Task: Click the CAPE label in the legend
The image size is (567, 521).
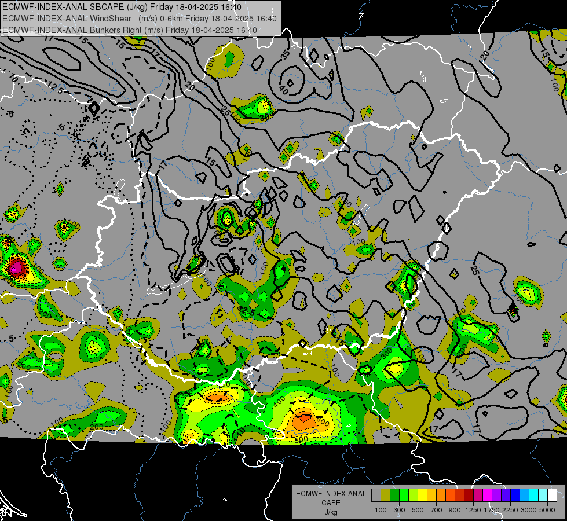Action: click(x=331, y=503)
